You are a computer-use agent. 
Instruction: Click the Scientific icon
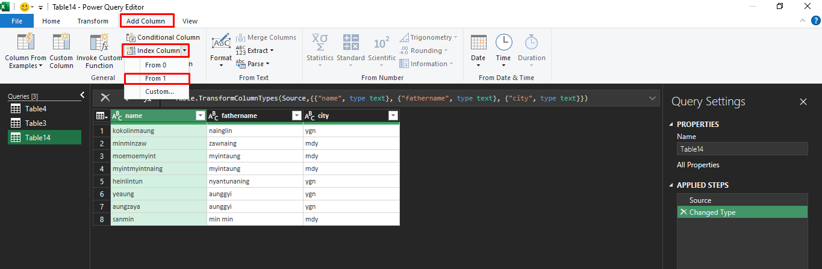(x=382, y=42)
